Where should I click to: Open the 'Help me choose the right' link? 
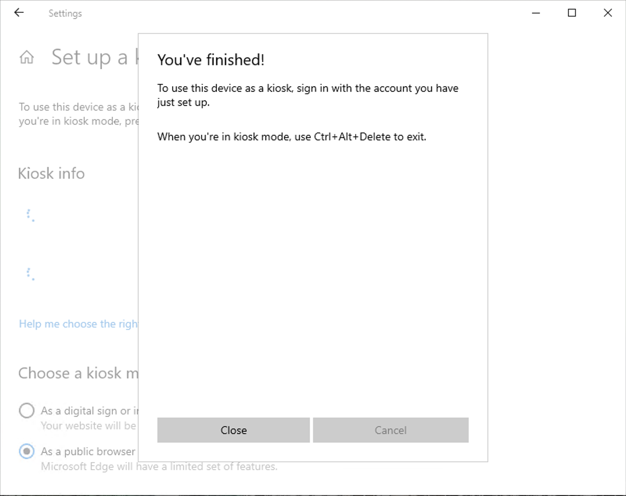[x=78, y=324]
